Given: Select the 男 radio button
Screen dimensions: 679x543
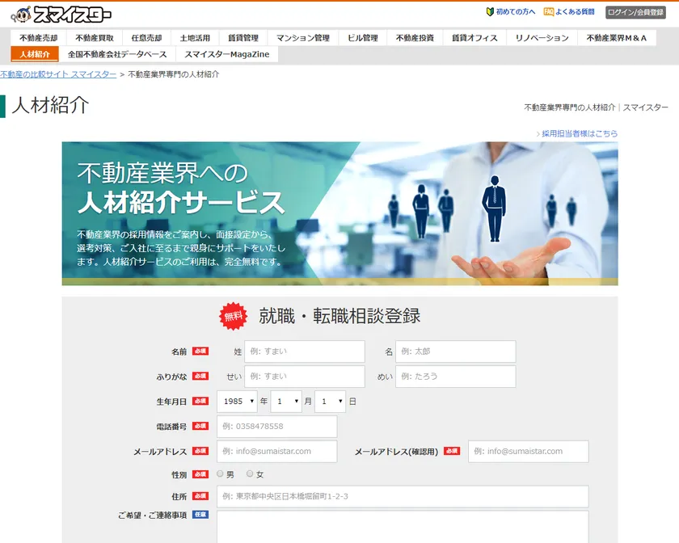Looking at the screenshot, I should pos(220,474).
